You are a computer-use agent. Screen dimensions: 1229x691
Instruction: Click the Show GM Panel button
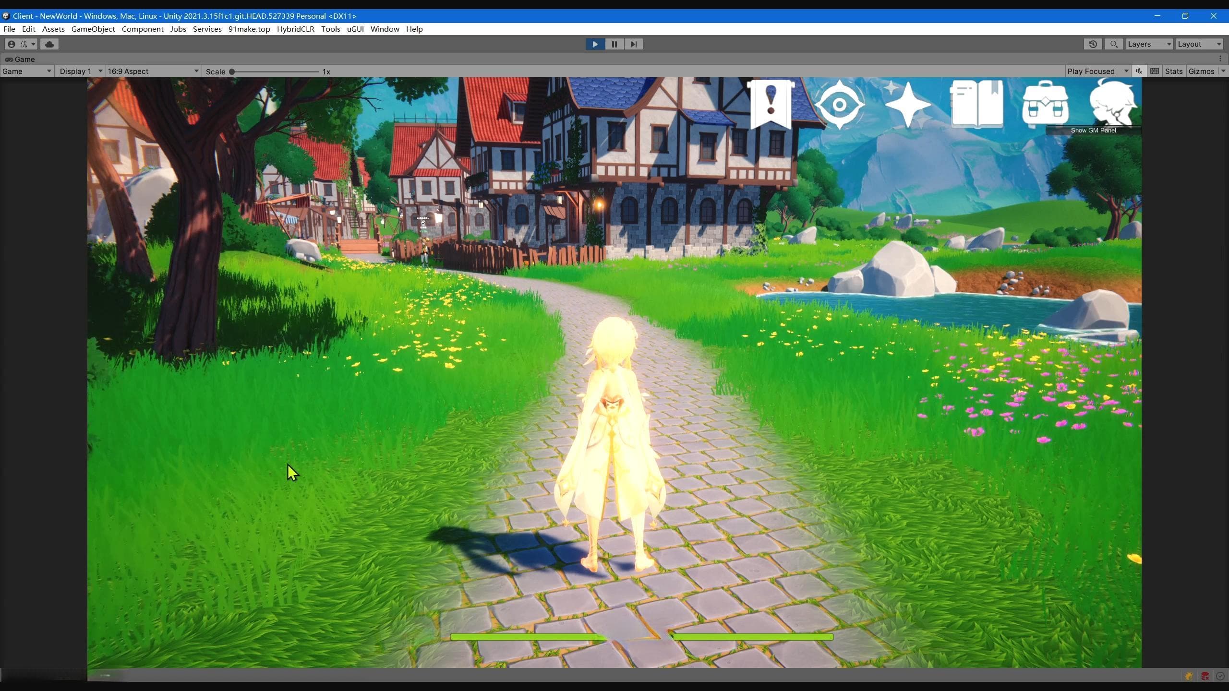point(1093,131)
